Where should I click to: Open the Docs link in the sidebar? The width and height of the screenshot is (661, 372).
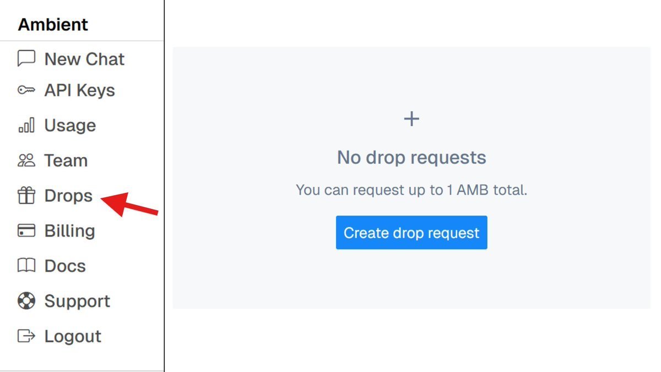[x=65, y=266]
